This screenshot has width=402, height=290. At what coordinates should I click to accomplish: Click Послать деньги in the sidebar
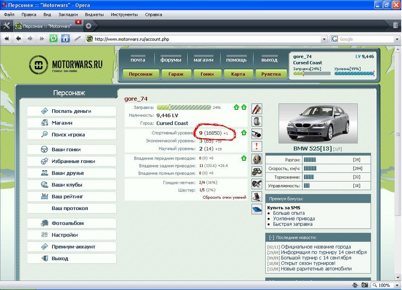72,111
